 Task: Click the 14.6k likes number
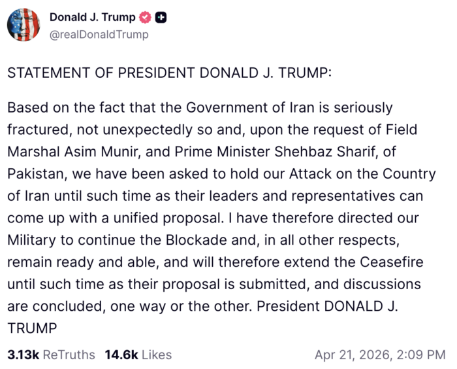coord(120,355)
